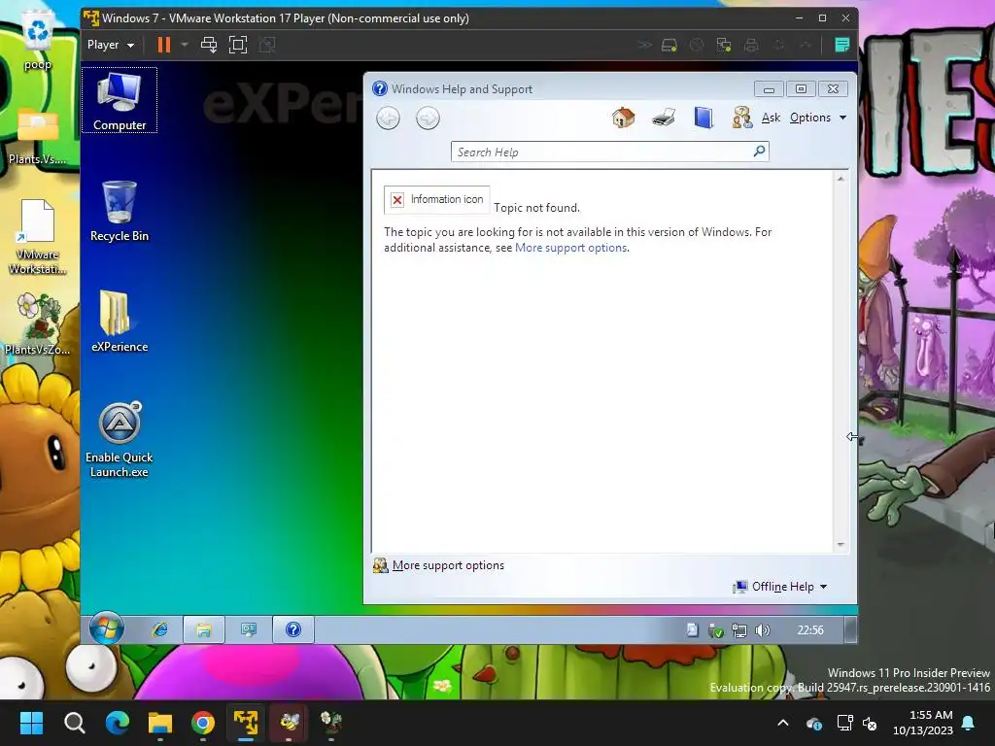Click the Show desktop strip in Windows 7
Viewport: 995px width, 746px height.
850,629
